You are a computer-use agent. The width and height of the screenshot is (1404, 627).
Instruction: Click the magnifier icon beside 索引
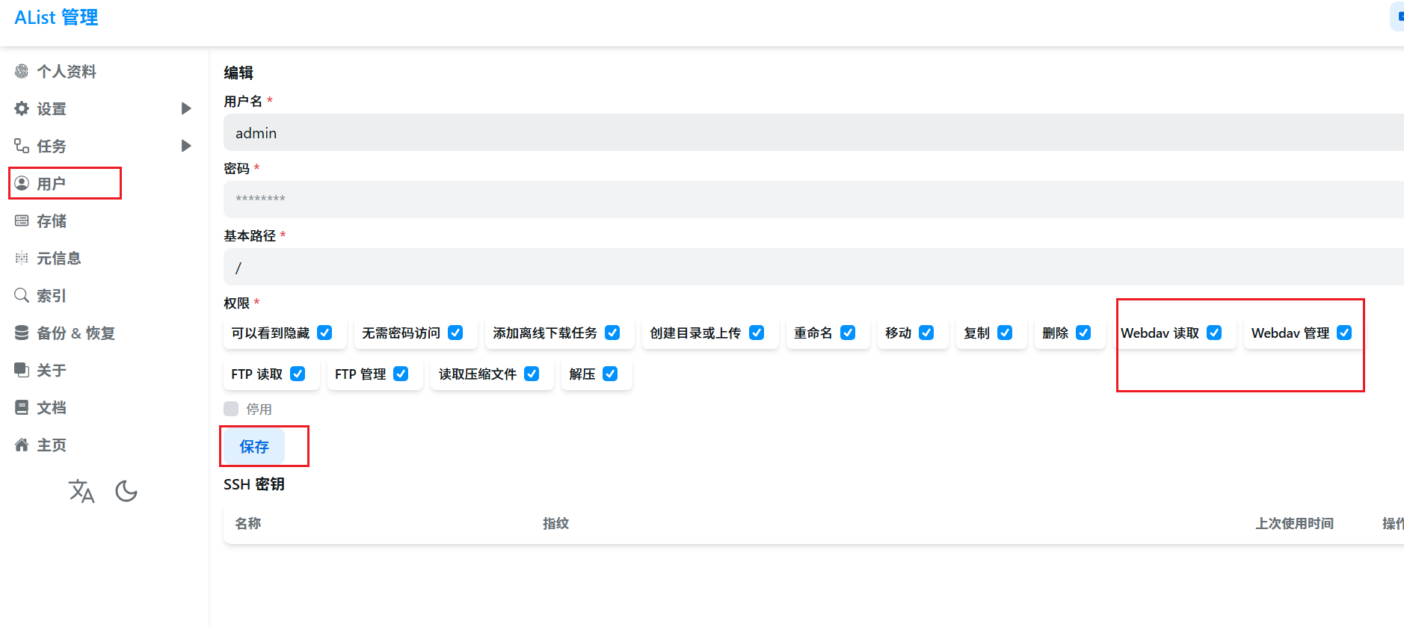click(x=22, y=295)
